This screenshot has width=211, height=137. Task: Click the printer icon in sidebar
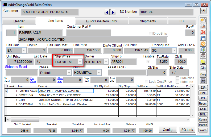(x=203, y=55)
